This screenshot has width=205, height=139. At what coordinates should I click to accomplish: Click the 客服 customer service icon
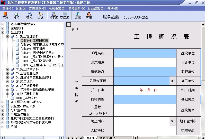click(x=89, y=16)
